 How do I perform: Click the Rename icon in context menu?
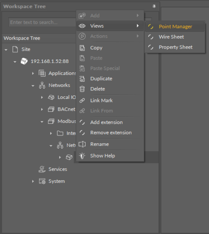pyautogui.click(x=82, y=144)
